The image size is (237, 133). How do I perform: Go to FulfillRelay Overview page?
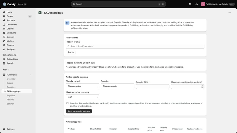(x=11, y=79)
